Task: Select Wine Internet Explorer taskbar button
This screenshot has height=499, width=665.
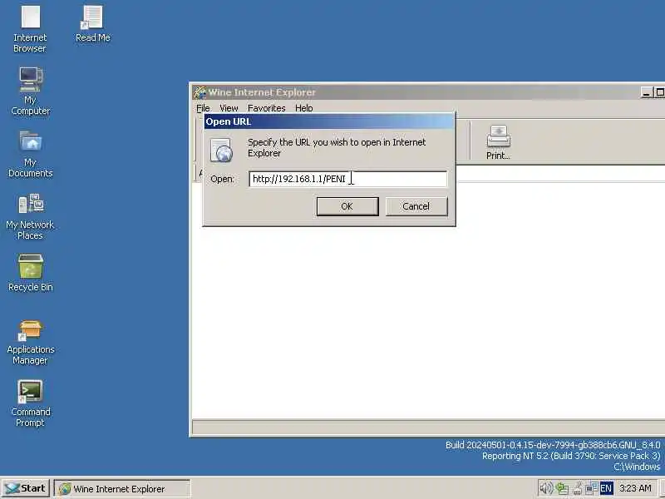Action: [x=122, y=489]
